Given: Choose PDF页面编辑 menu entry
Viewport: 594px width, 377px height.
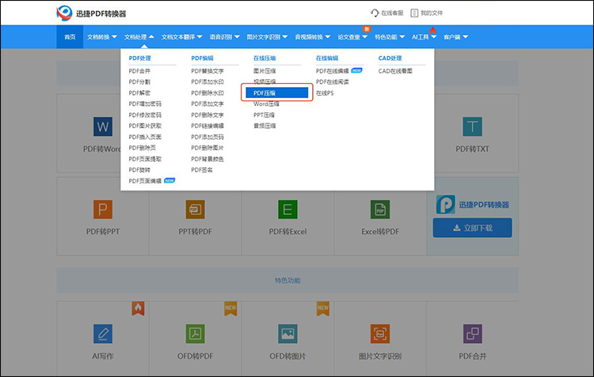Looking at the screenshot, I should tap(145, 181).
